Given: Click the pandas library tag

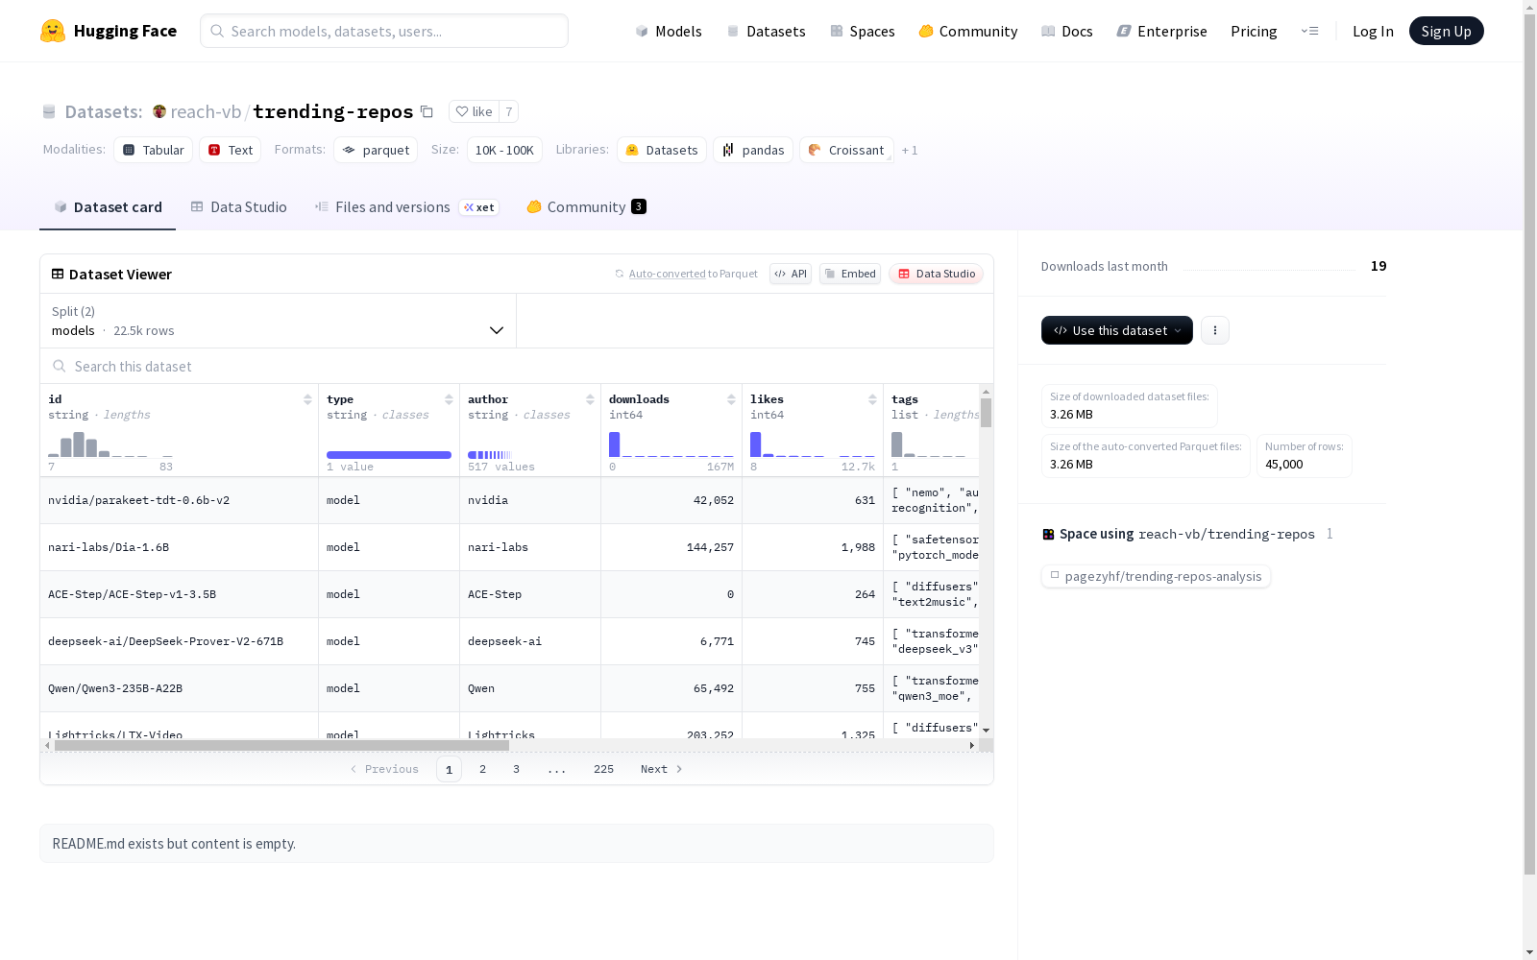Looking at the screenshot, I should [753, 150].
